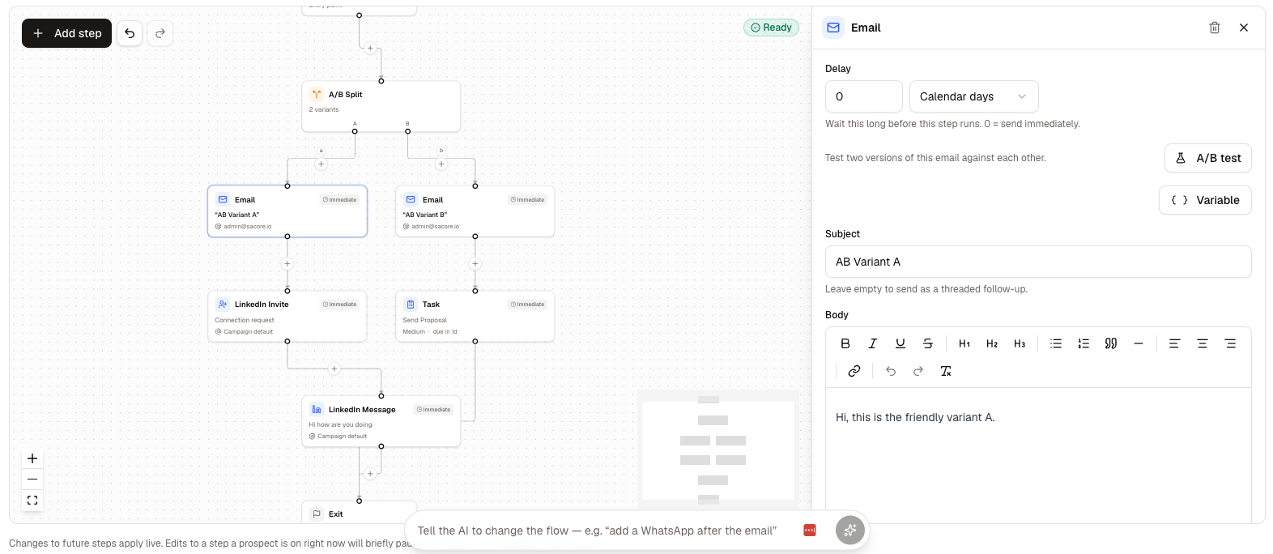Click the AI prompt input field

pos(597,531)
